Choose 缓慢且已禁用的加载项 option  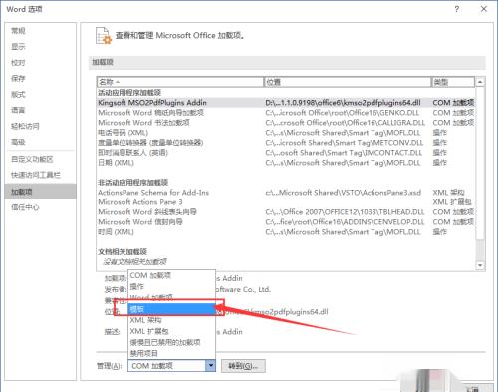(x=171, y=342)
